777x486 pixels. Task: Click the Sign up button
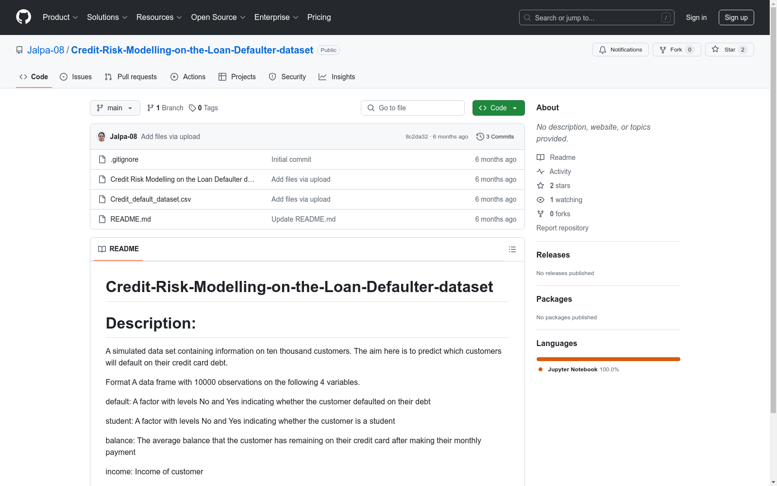tap(736, 17)
